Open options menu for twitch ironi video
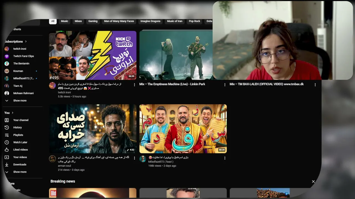 (x=135, y=85)
